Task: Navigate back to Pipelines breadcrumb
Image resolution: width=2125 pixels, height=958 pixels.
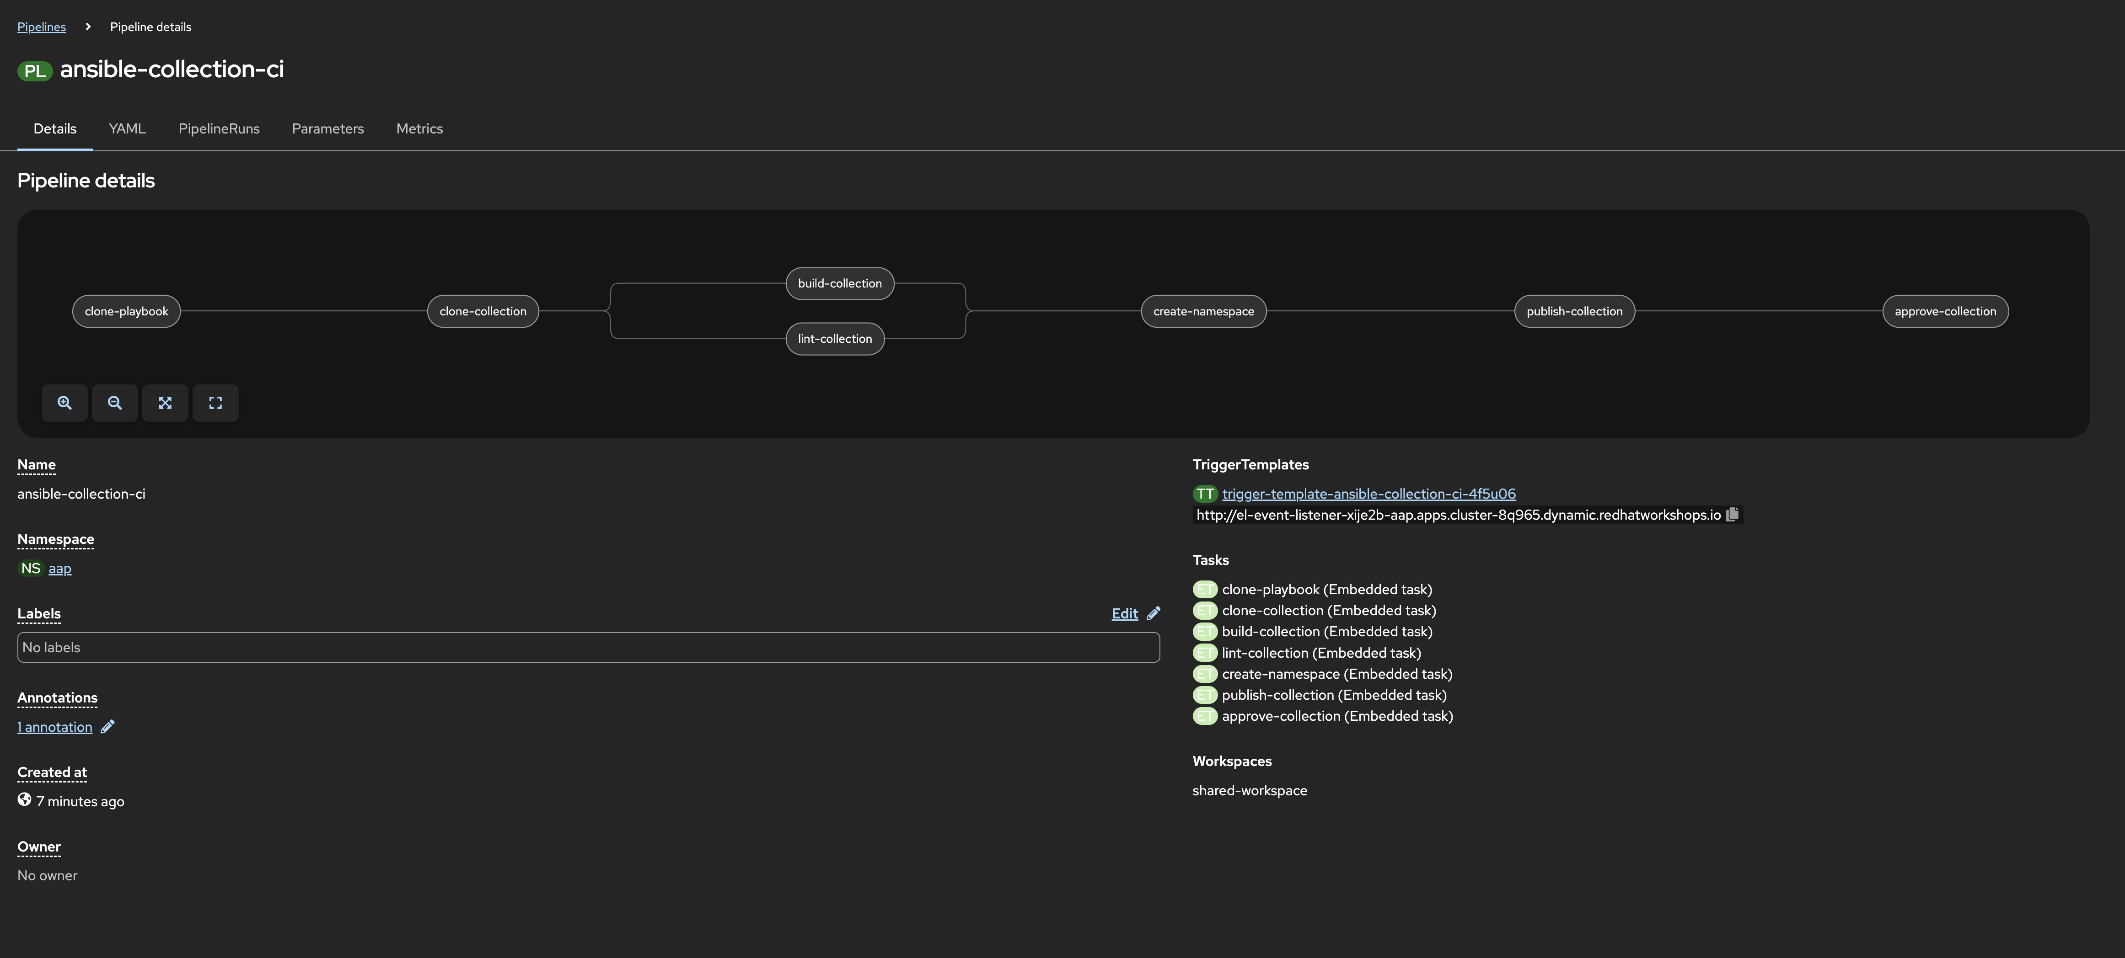Action: click(41, 27)
